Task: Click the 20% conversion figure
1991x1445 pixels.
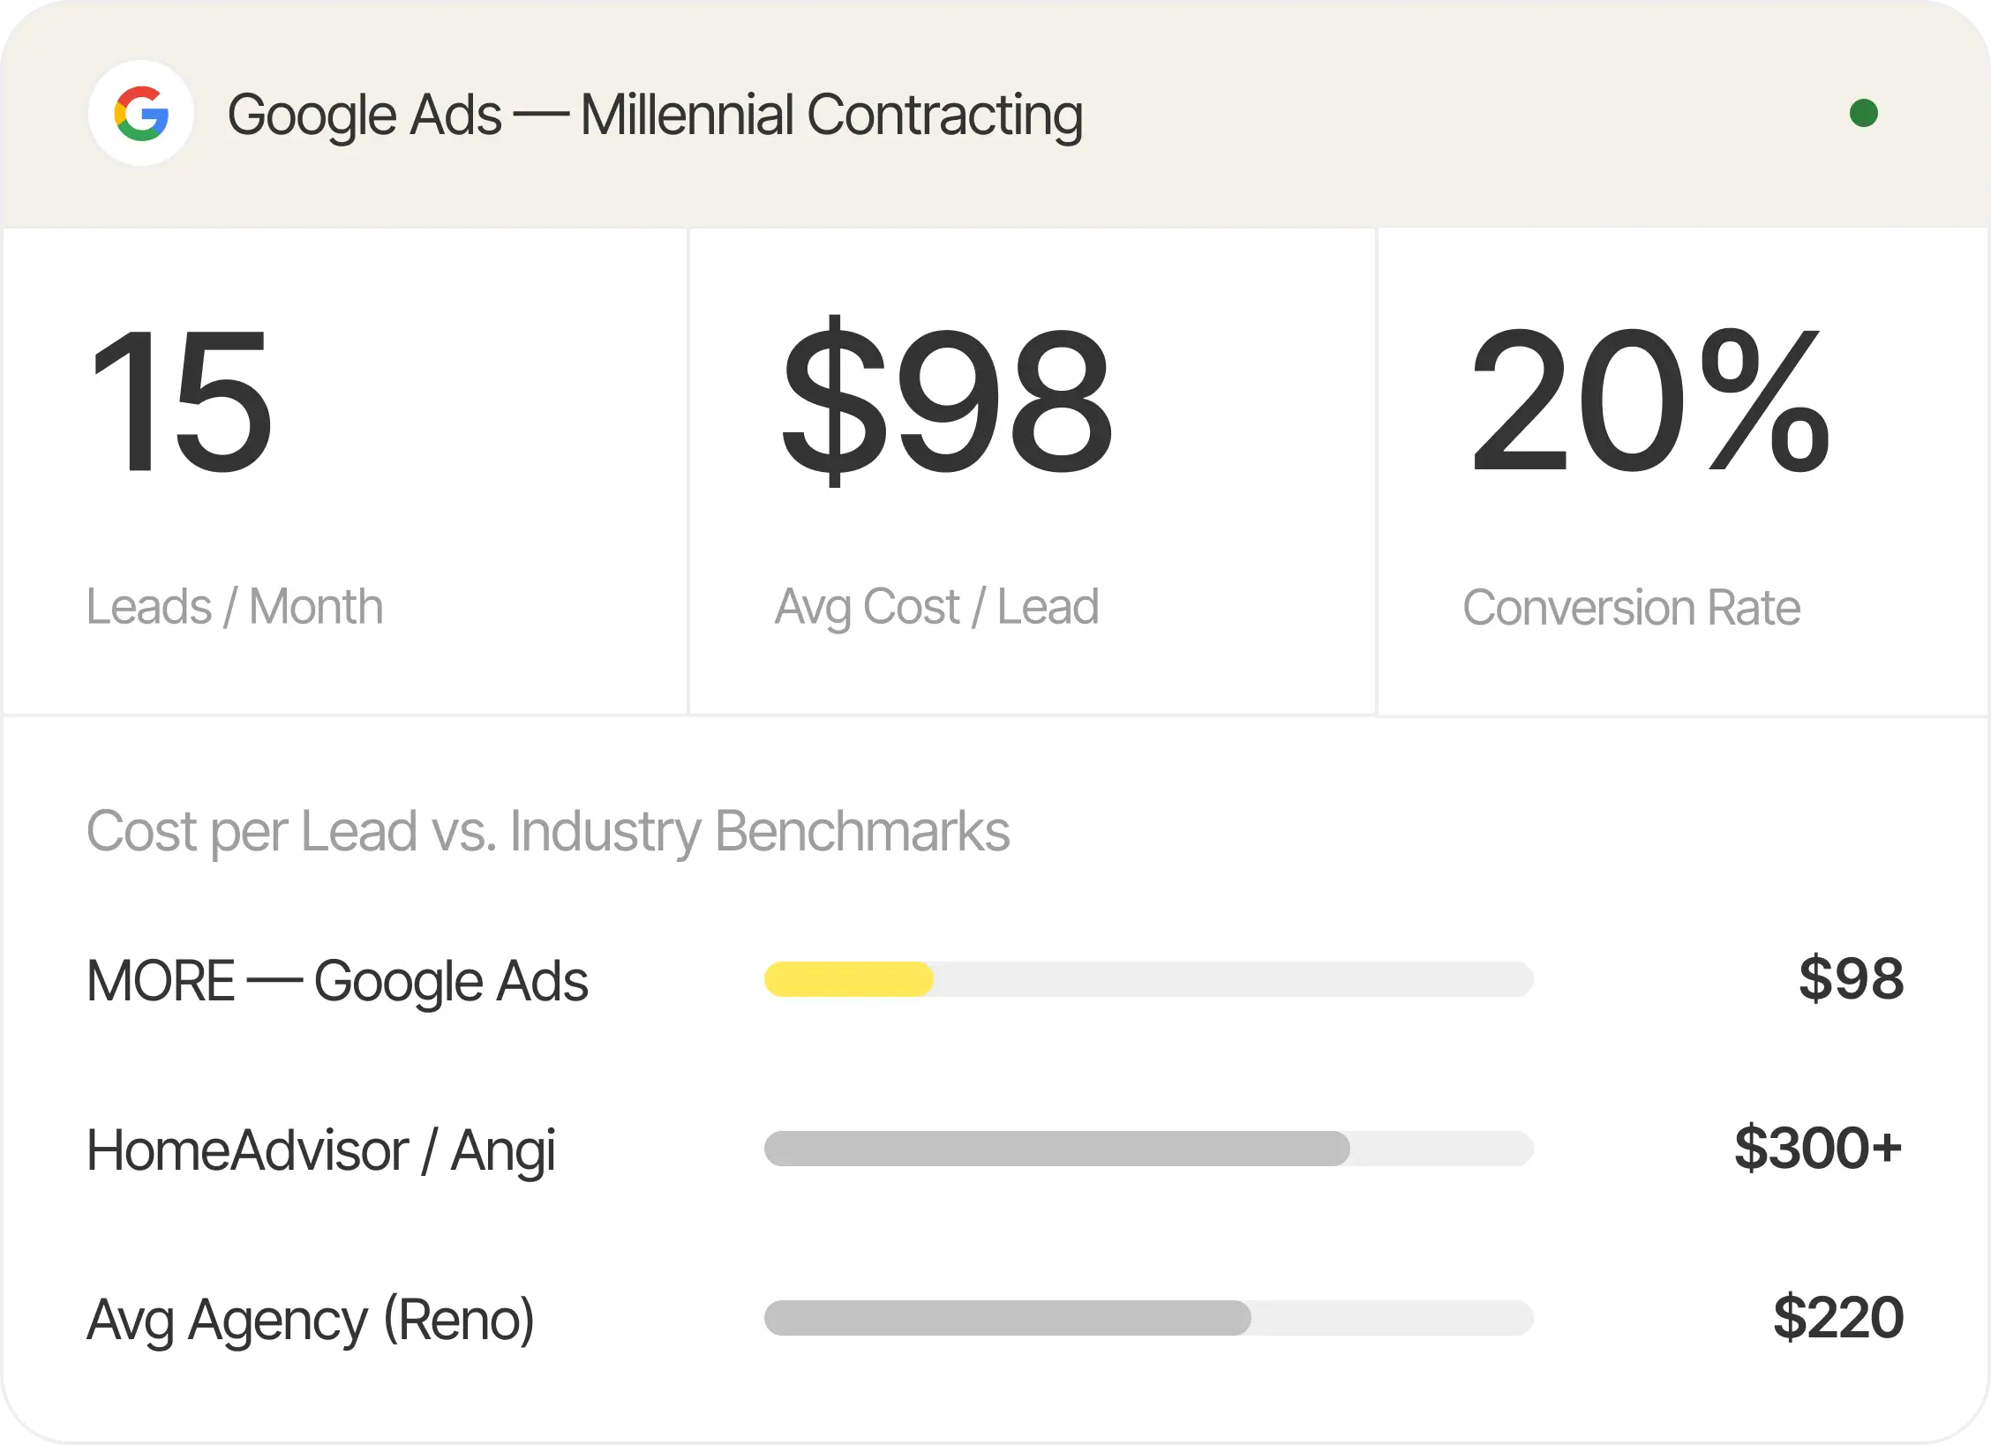Action: [x=1649, y=401]
